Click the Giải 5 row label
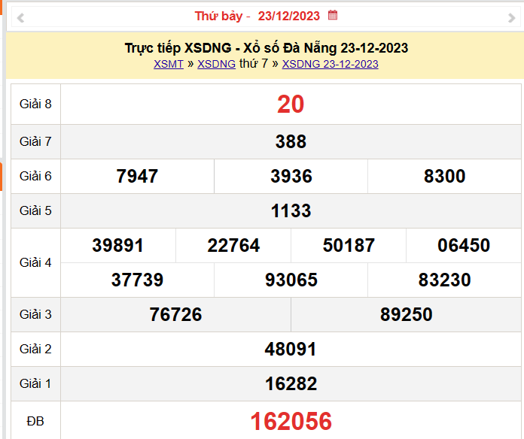524x439 pixels. (x=35, y=210)
